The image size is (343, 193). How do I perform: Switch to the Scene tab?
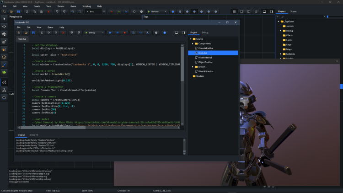point(293,11)
